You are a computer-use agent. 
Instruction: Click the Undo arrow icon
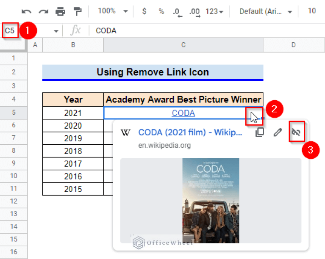pos(26,11)
